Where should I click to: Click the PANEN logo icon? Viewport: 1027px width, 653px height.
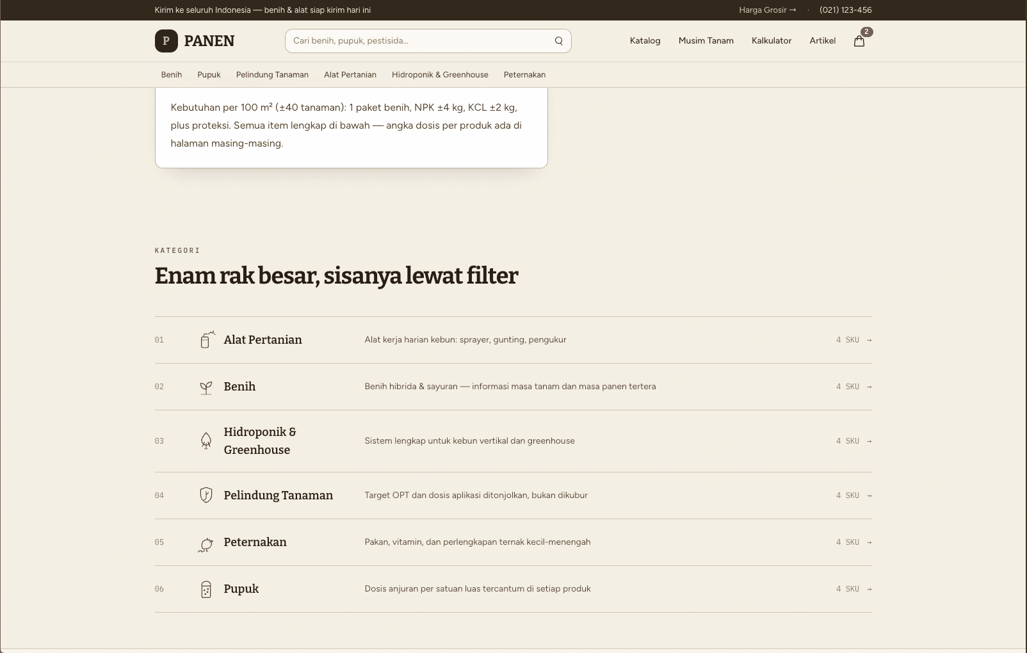click(166, 41)
